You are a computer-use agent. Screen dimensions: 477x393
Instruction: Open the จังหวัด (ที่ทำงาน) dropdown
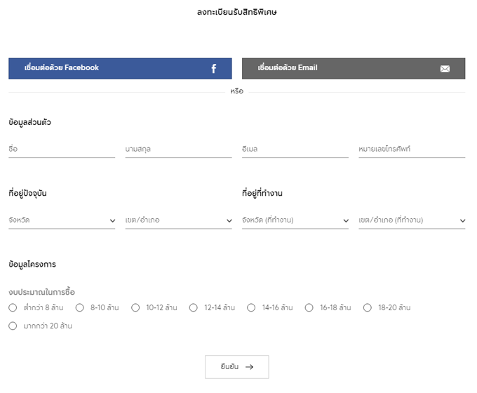[295, 220]
